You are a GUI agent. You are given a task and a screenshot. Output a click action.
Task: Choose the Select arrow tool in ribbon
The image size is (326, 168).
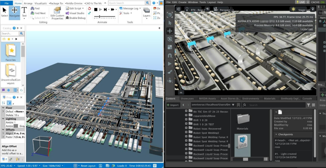4,13
